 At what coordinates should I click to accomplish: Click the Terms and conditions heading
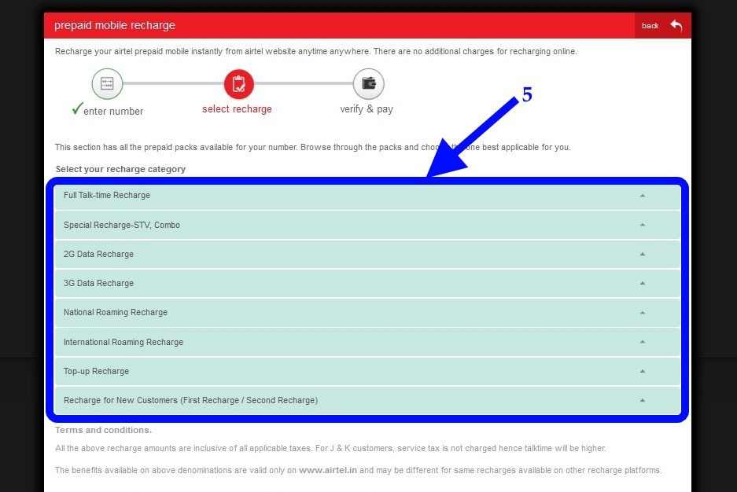tap(103, 430)
